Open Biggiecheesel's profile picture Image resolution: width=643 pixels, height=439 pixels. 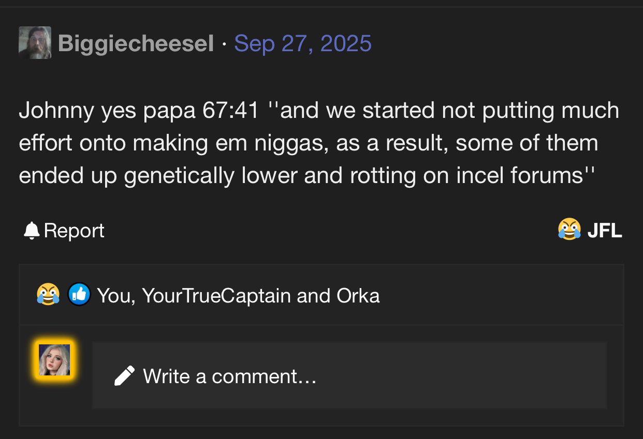pyautogui.click(x=35, y=43)
